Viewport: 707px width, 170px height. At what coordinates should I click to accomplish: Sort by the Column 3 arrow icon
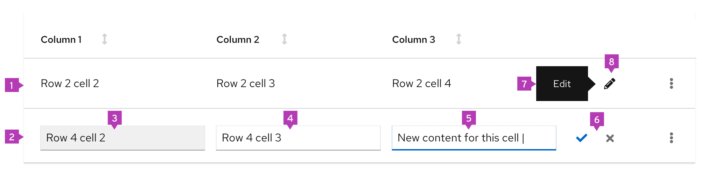point(458,39)
